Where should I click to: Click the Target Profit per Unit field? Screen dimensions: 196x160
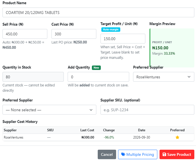[x=123, y=38]
